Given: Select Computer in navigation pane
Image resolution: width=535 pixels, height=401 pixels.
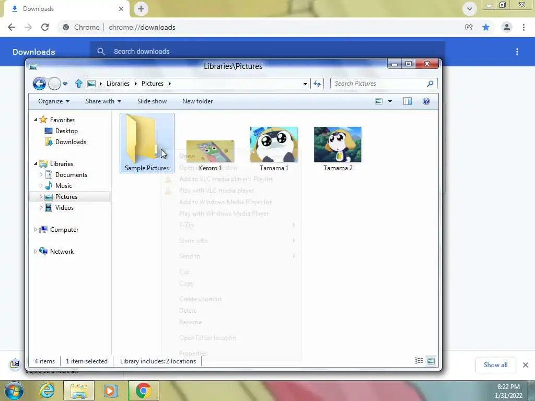Looking at the screenshot, I should (64, 230).
